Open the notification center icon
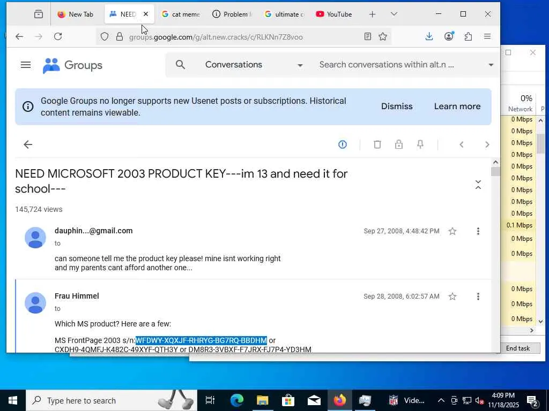Screen dimensions: 549x411 pyautogui.click(x=532, y=400)
